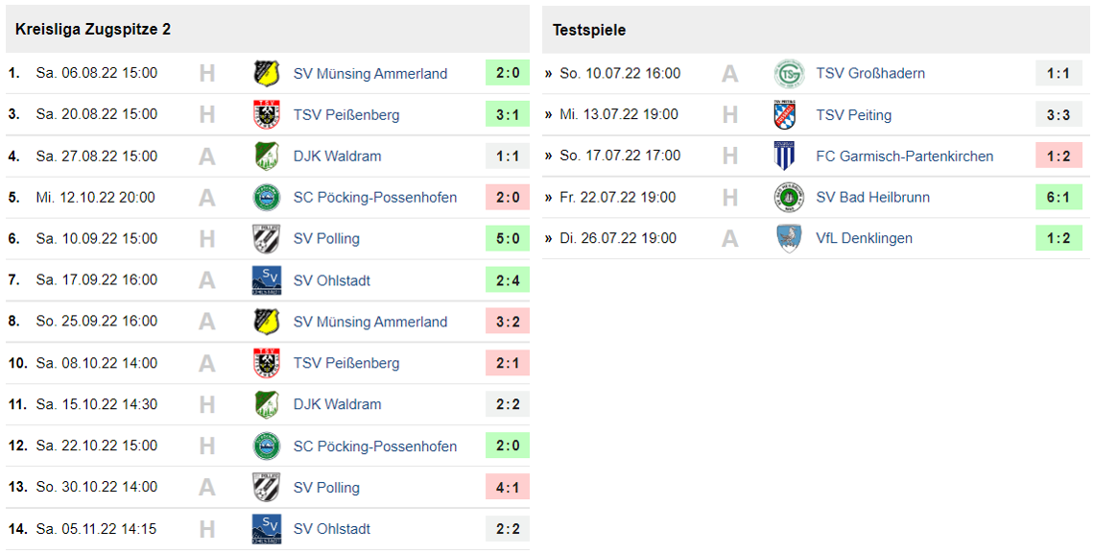
Task: Open the VfL Denklingen club crest
Action: [788, 238]
